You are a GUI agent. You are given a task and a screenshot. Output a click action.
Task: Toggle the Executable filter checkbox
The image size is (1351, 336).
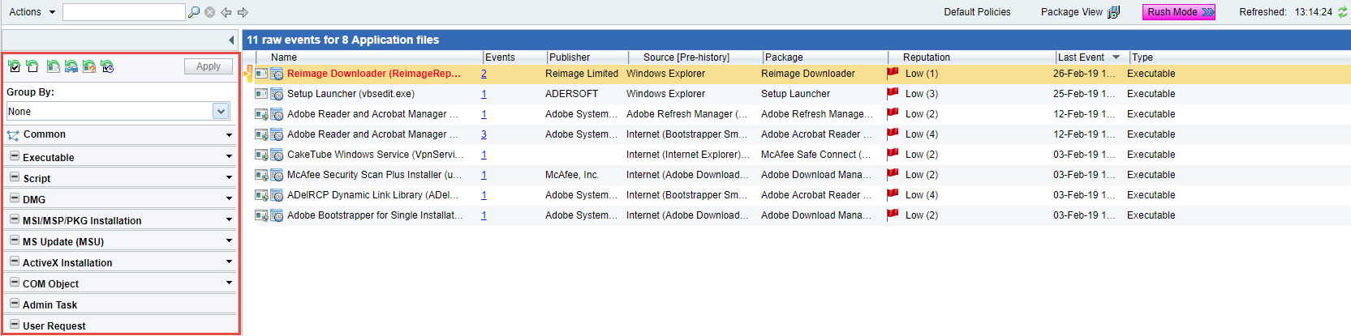[15, 156]
